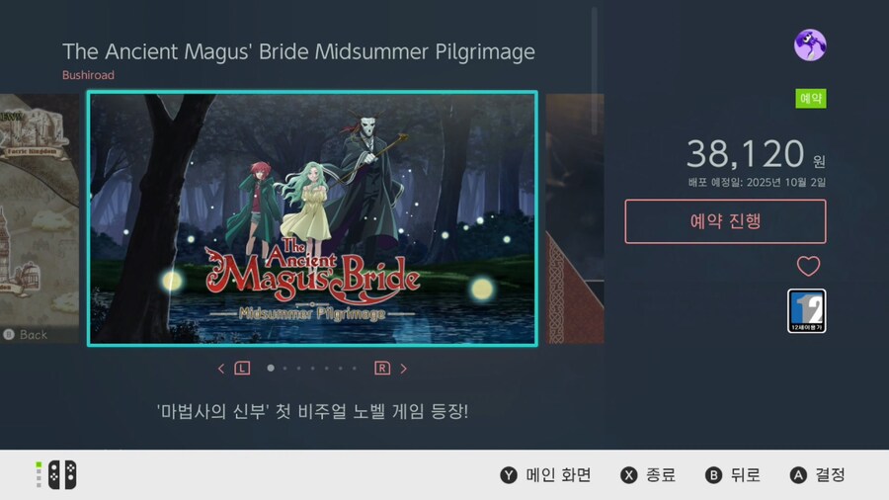Click the A button 결정 icon
This screenshot has width=889, height=500.
point(798,475)
